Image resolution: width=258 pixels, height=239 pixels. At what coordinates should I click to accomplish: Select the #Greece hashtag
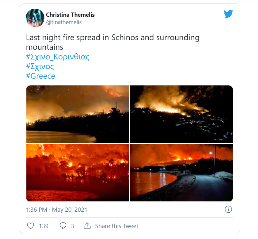tap(41, 76)
